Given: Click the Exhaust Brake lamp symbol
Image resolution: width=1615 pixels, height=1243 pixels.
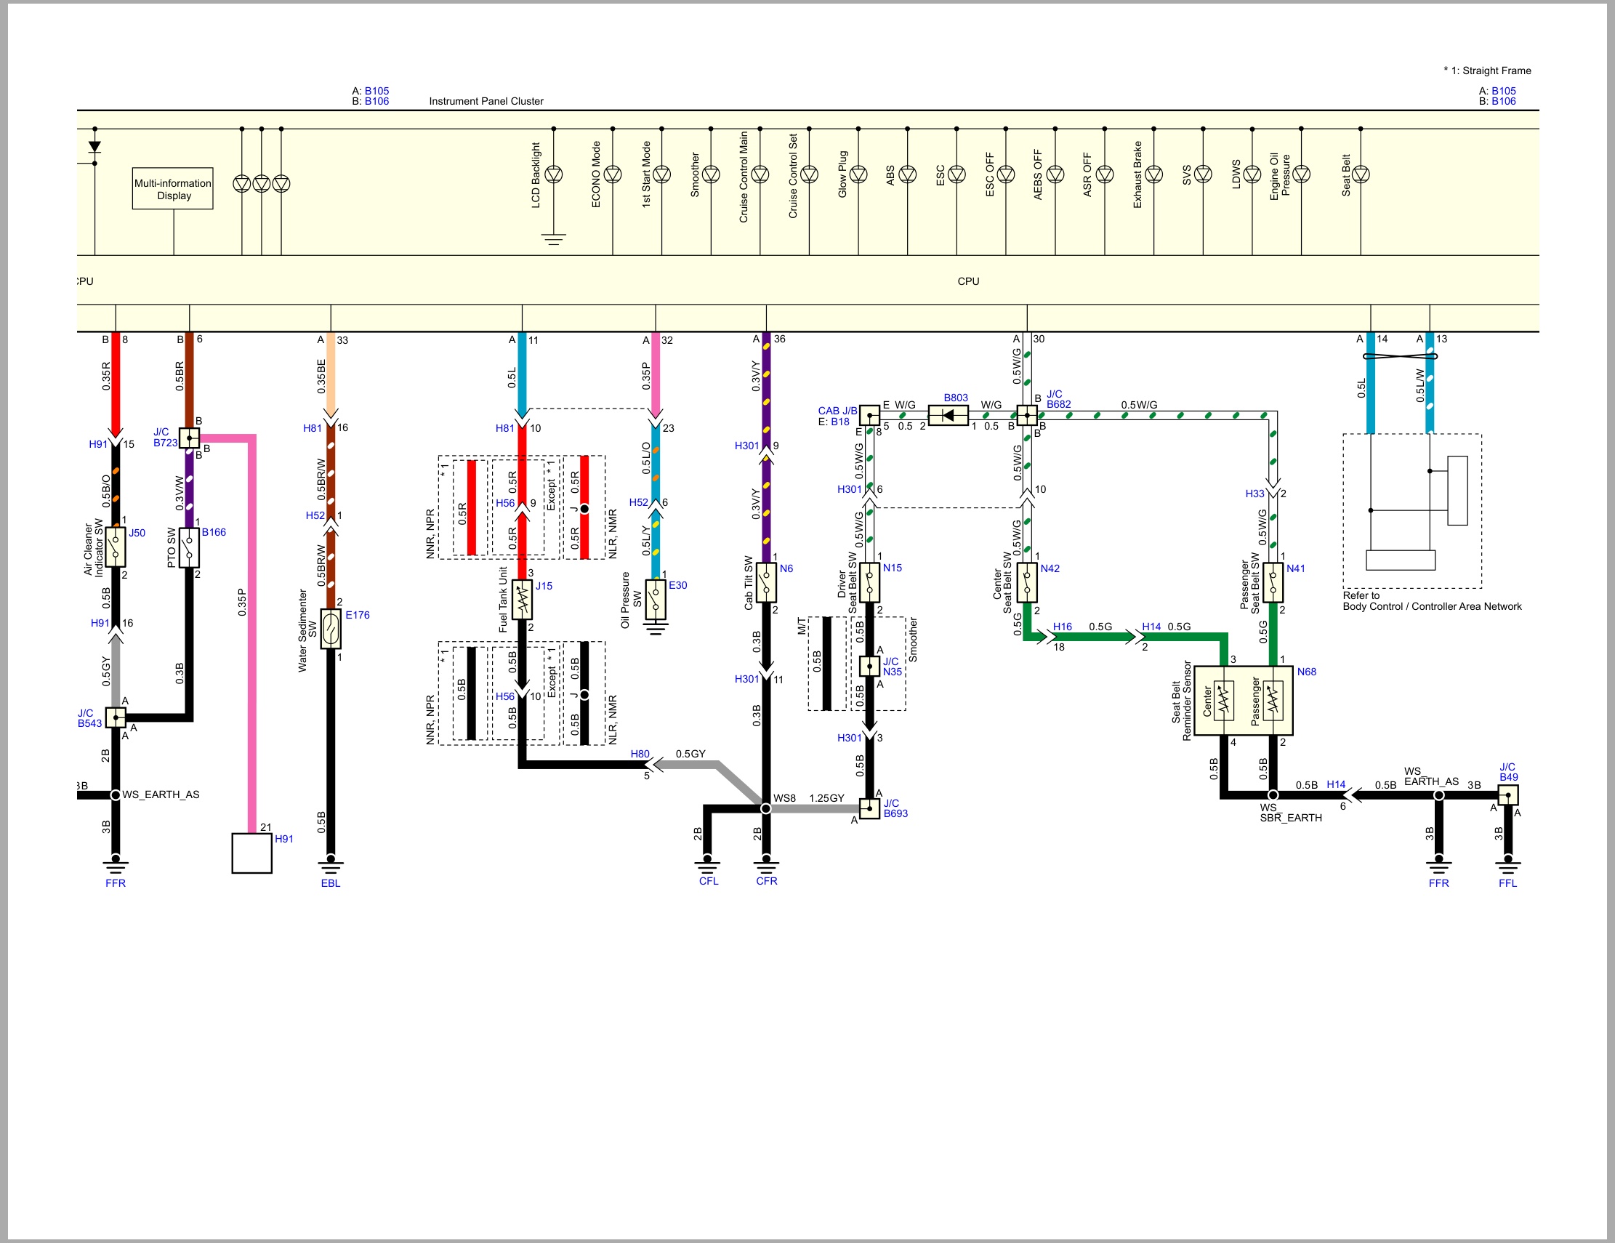Looking at the screenshot, I should 1153,174.
